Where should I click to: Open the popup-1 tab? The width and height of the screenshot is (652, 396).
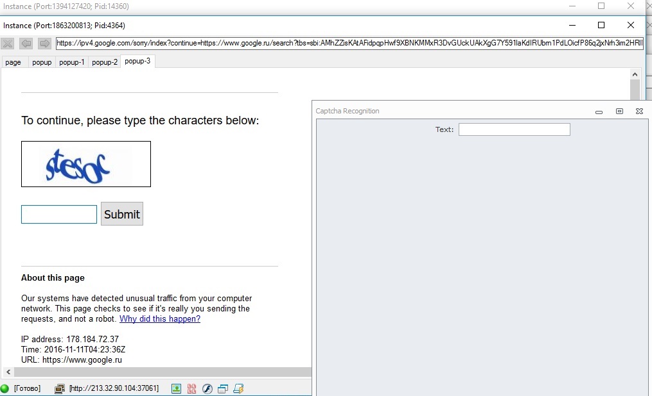pos(71,62)
